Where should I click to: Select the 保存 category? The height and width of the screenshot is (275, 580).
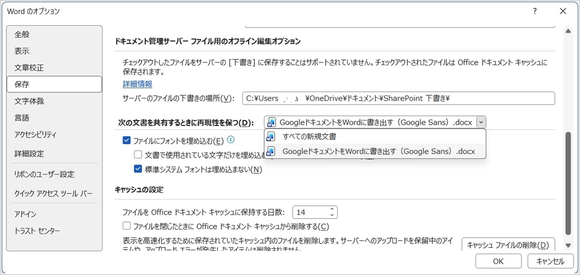tap(54, 84)
